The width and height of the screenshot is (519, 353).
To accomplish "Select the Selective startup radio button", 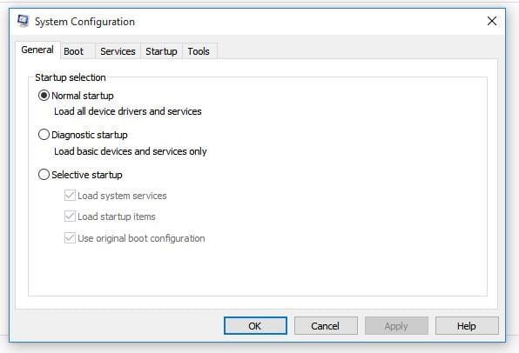I will click(44, 175).
